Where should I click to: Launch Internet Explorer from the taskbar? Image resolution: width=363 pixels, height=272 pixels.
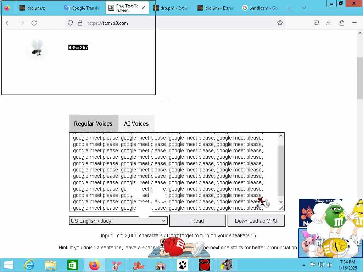tap(29, 265)
